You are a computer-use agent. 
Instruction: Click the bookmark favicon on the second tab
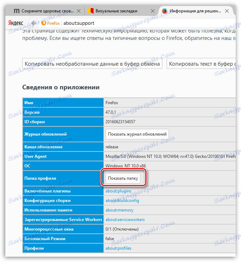91,11
